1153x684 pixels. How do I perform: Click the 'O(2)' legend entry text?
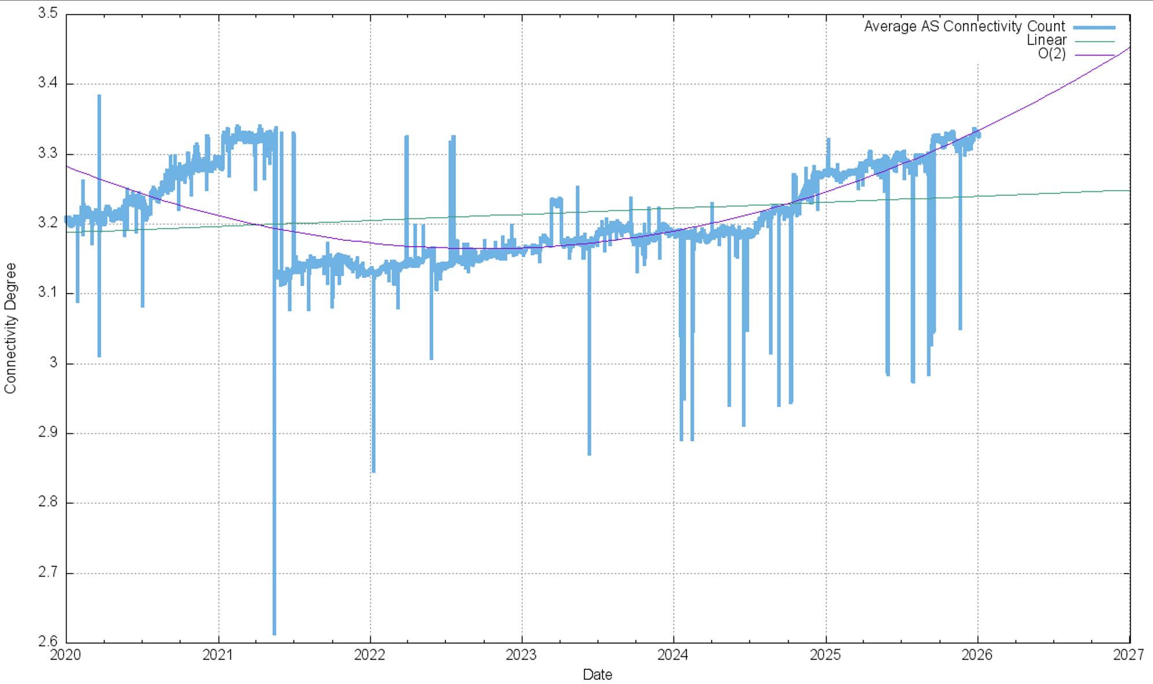tap(1051, 54)
